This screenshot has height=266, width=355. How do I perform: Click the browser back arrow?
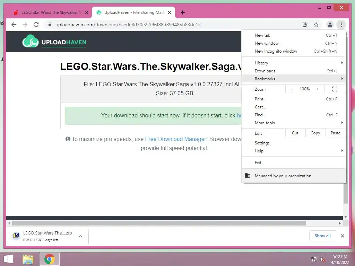pos(14,25)
